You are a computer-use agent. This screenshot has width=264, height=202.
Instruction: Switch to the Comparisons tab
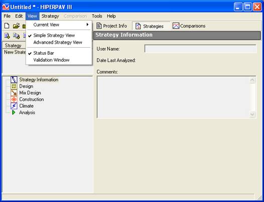(189, 26)
